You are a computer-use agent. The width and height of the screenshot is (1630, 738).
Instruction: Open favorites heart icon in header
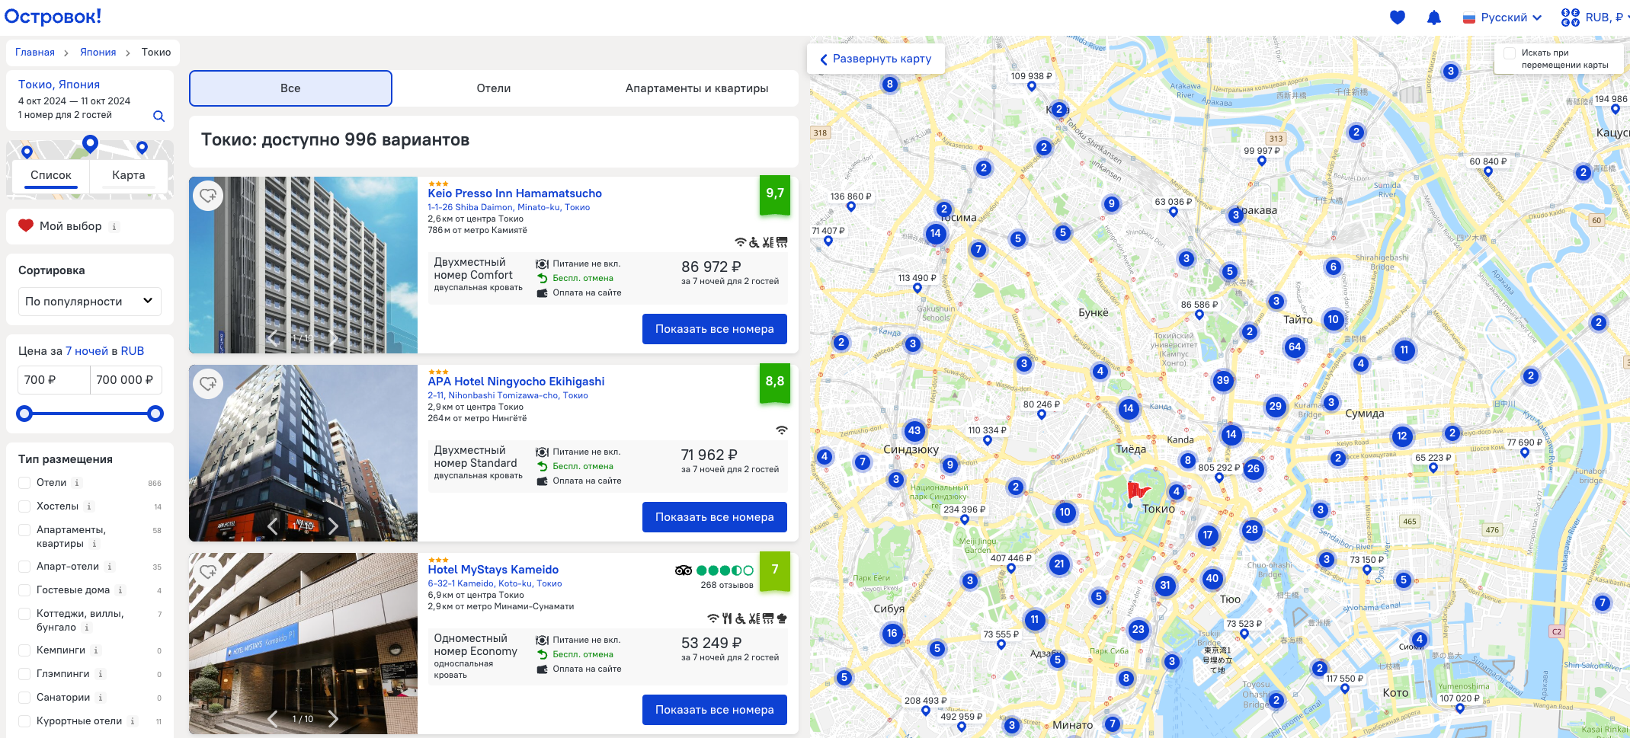[1397, 17]
